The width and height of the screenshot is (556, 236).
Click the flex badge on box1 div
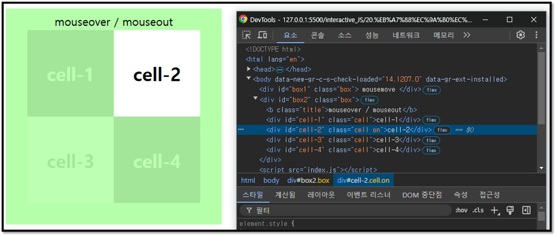(x=432, y=90)
